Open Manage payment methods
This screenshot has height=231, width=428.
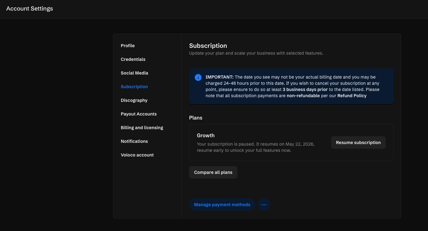point(222,205)
